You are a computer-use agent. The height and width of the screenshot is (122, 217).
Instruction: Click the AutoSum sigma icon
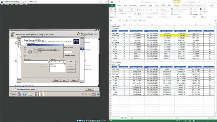point(201,9)
